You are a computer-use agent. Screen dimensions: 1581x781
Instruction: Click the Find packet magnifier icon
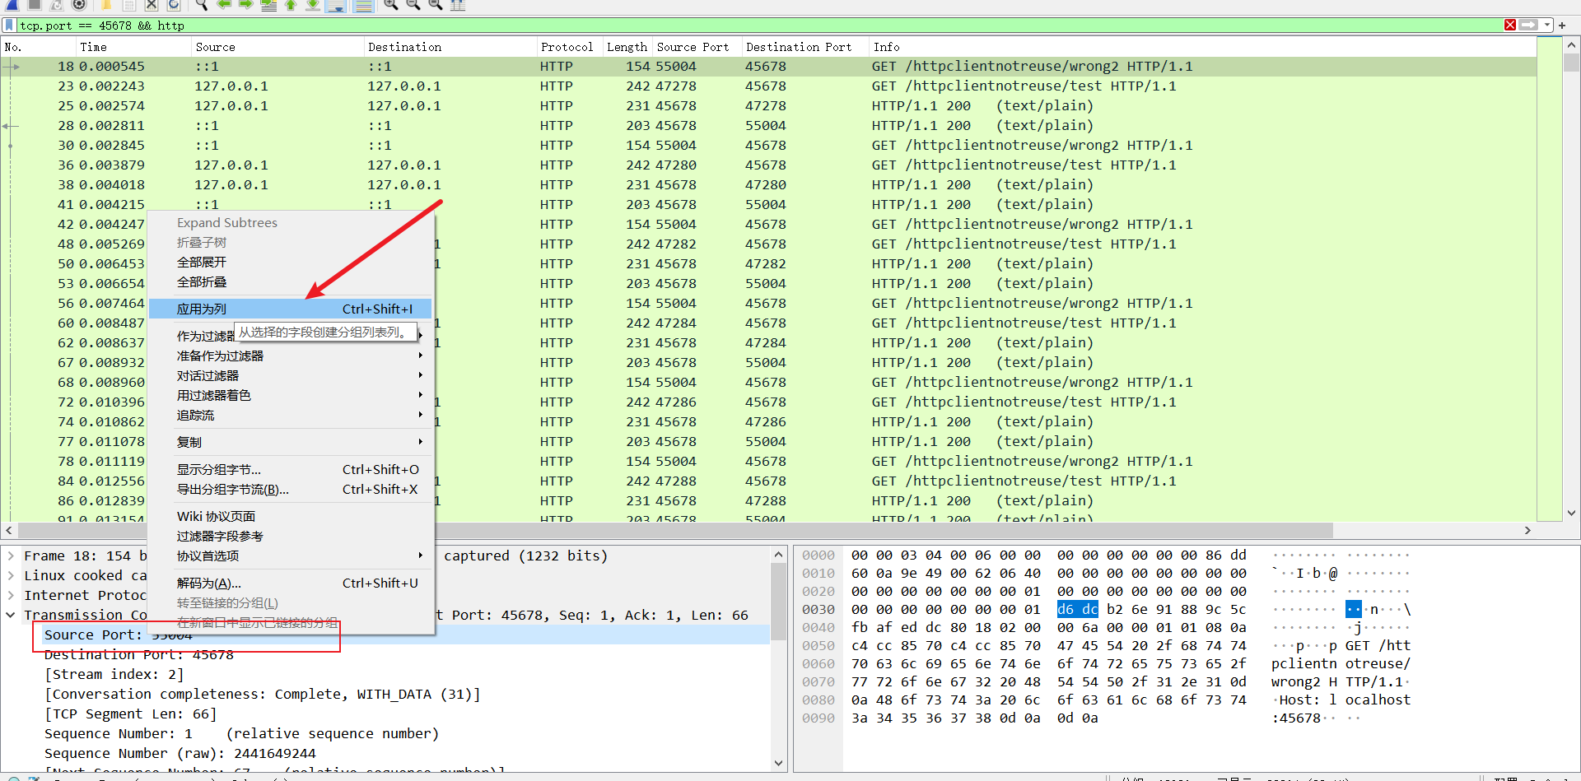(200, 5)
